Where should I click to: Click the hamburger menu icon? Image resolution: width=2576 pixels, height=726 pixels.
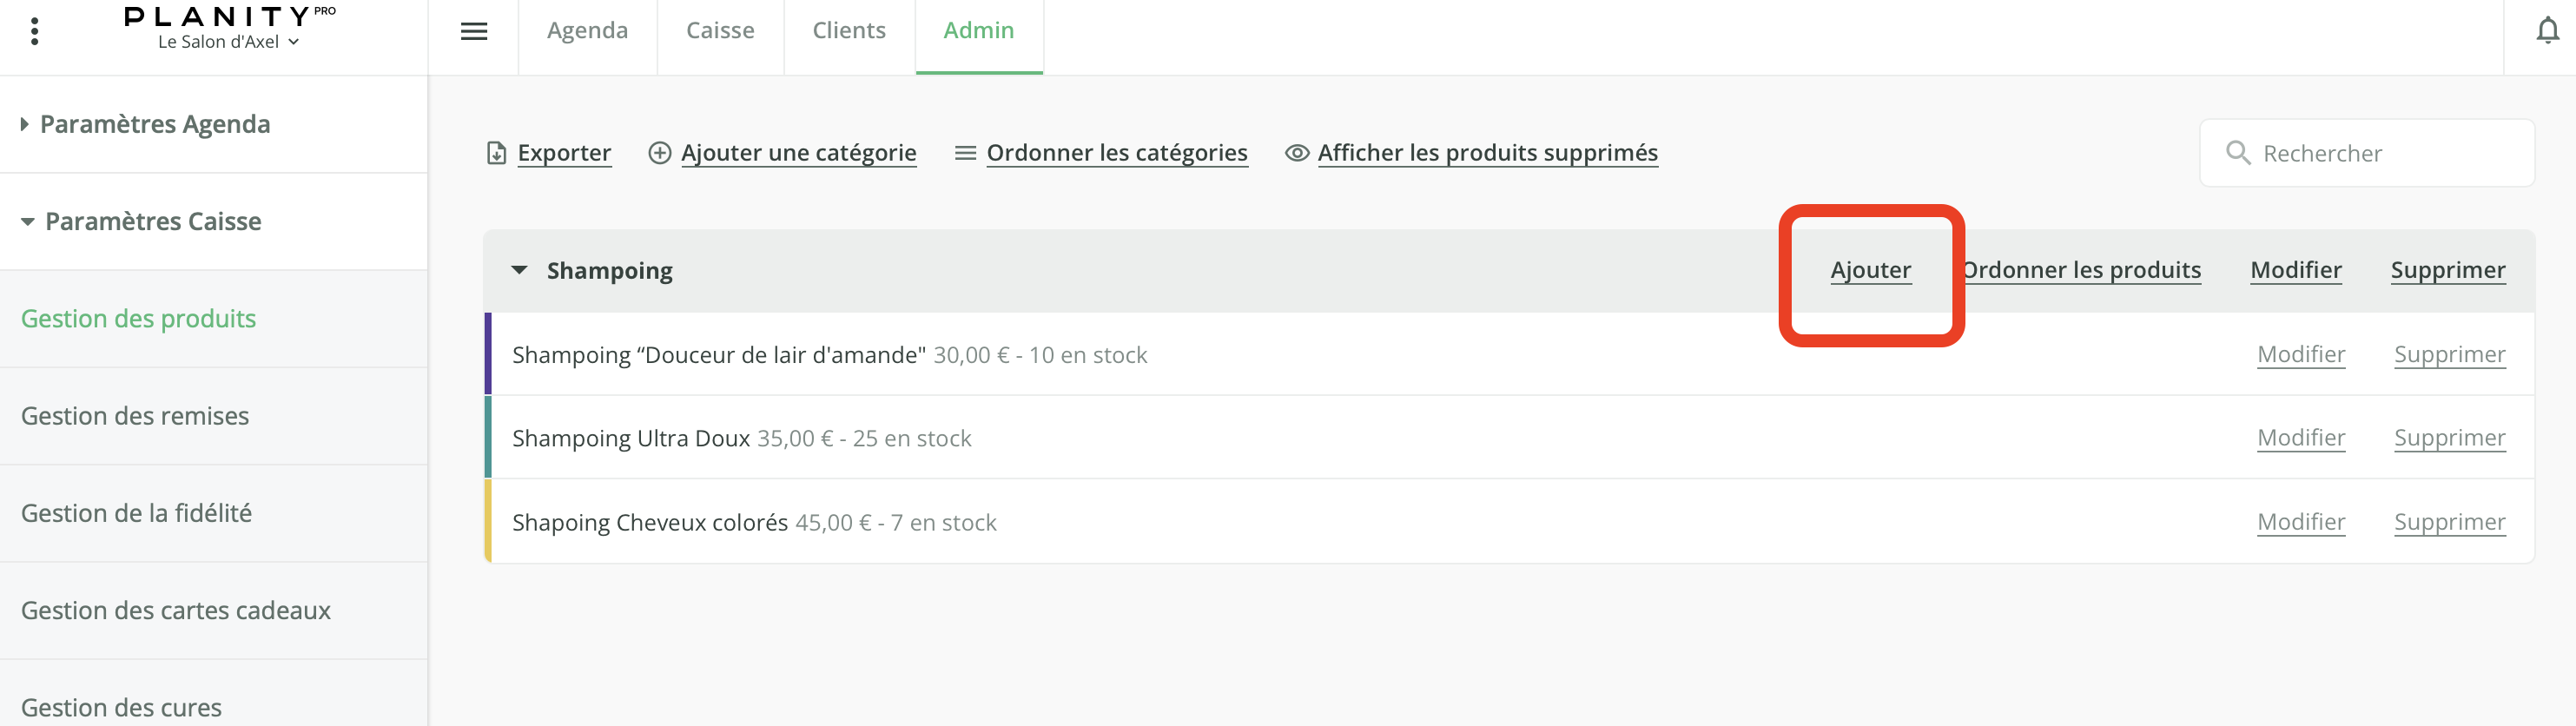pos(474,32)
